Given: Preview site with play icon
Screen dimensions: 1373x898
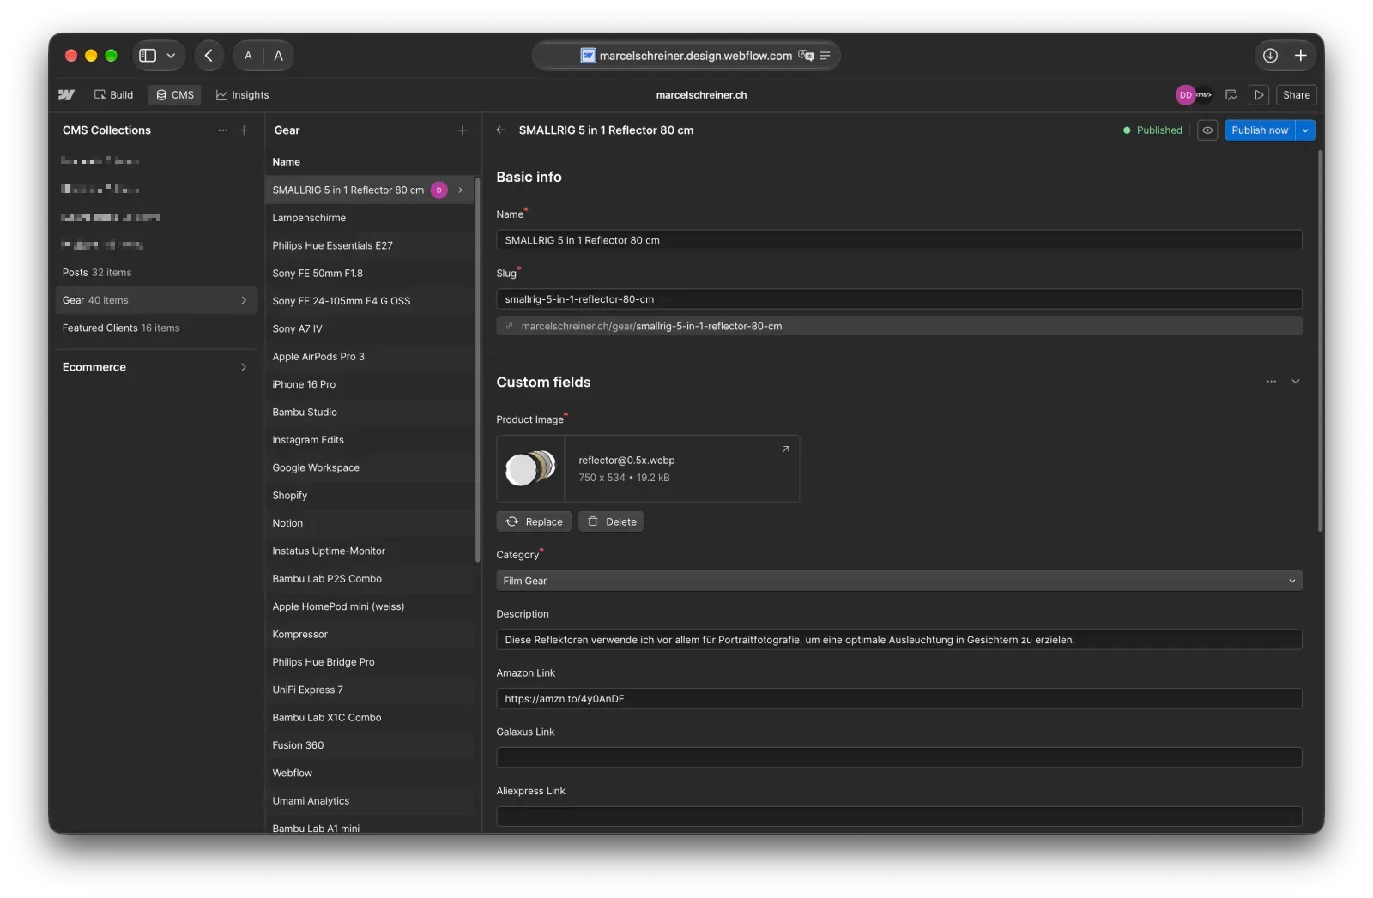Looking at the screenshot, I should [x=1259, y=95].
